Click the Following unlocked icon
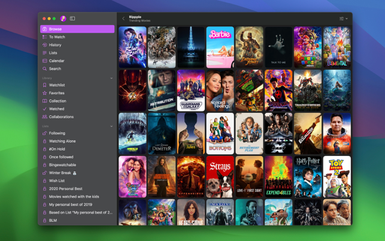Screen dimensions: 385x241 [44, 133]
